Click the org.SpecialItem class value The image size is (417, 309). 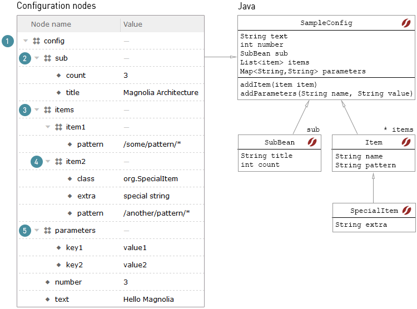point(151,179)
